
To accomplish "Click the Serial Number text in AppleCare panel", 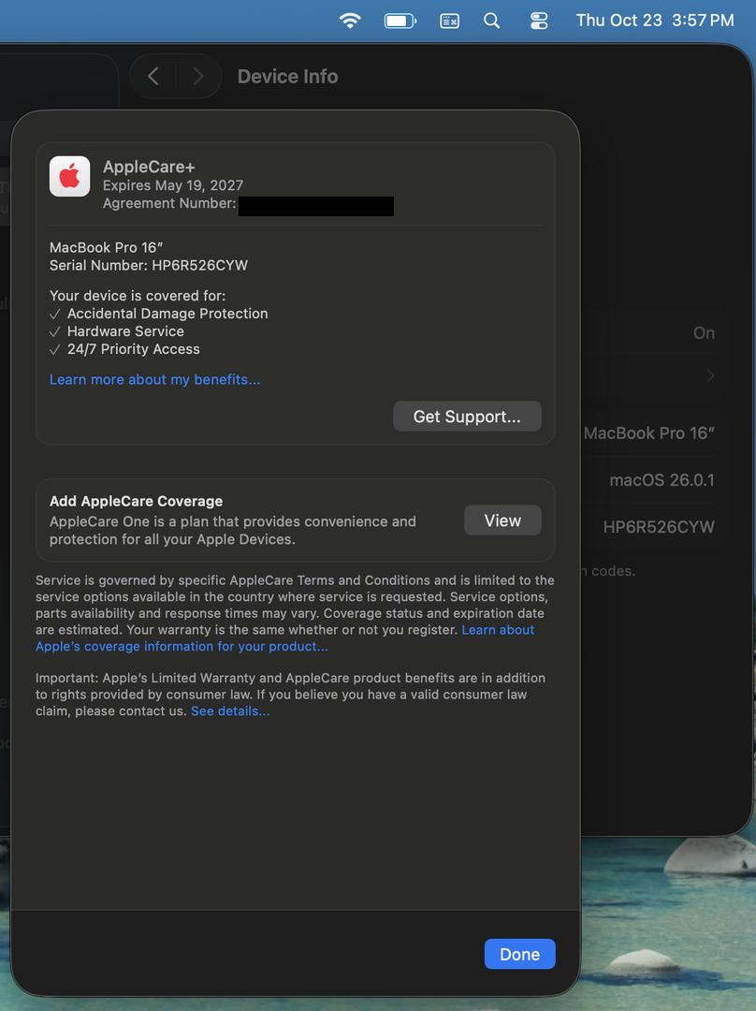I will [149, 265].
